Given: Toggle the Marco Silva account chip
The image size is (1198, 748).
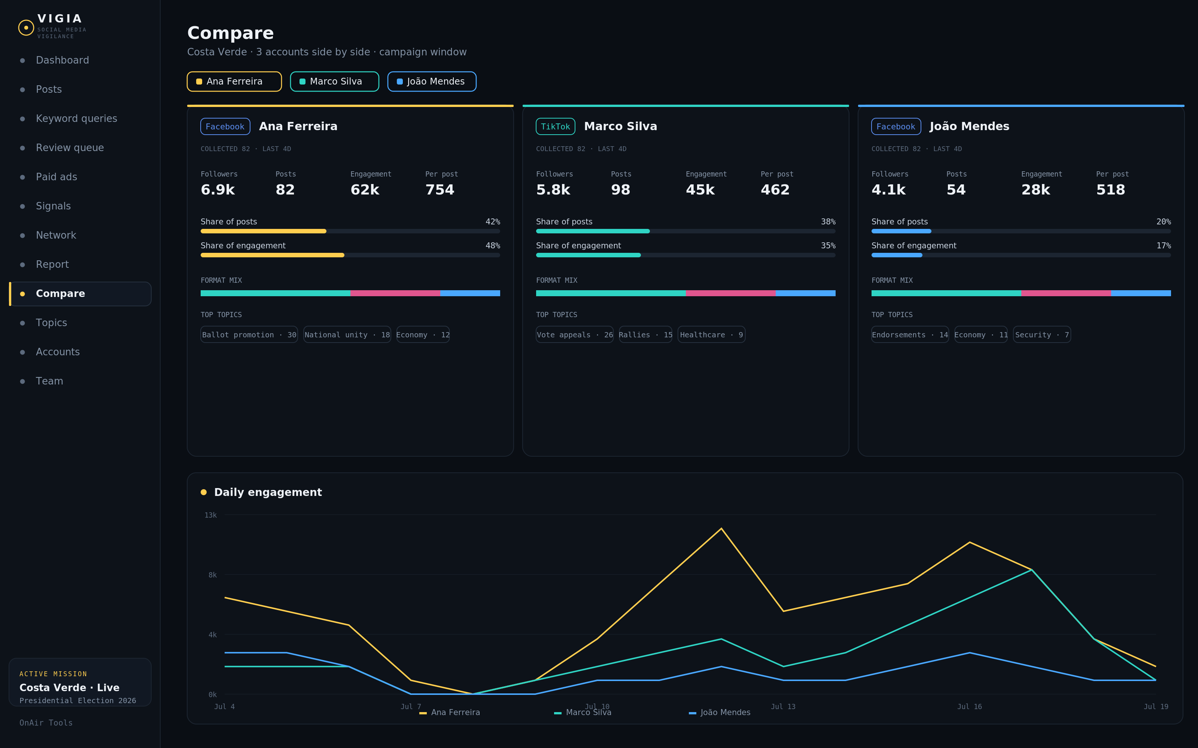Looking at the screenshot, I should click(x=335, y=82).
